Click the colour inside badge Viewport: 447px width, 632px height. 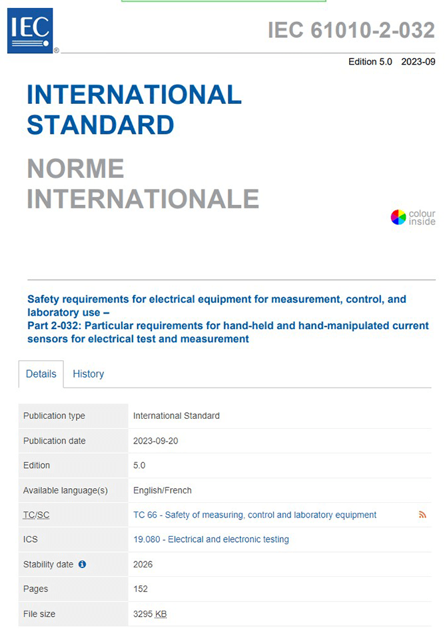pos(412,216)
